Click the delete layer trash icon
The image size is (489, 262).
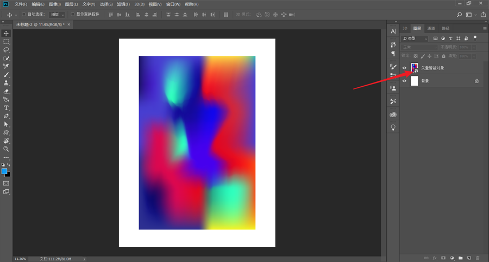478,258
